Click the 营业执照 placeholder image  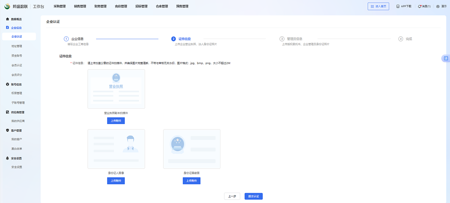click(116, 89)
